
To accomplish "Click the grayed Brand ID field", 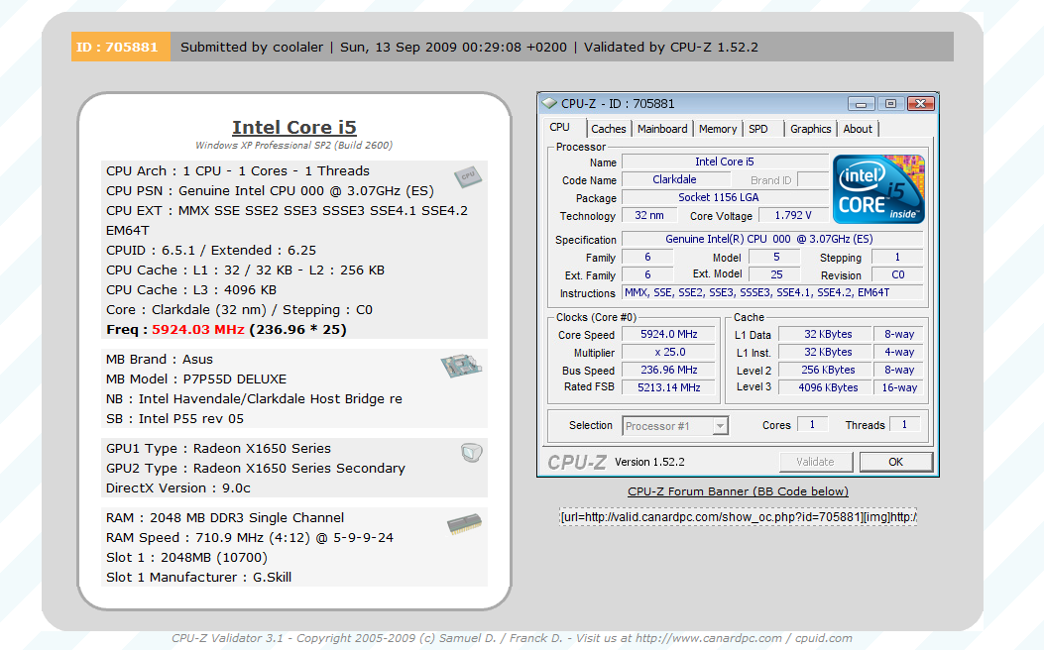I will tap(813, 180).
